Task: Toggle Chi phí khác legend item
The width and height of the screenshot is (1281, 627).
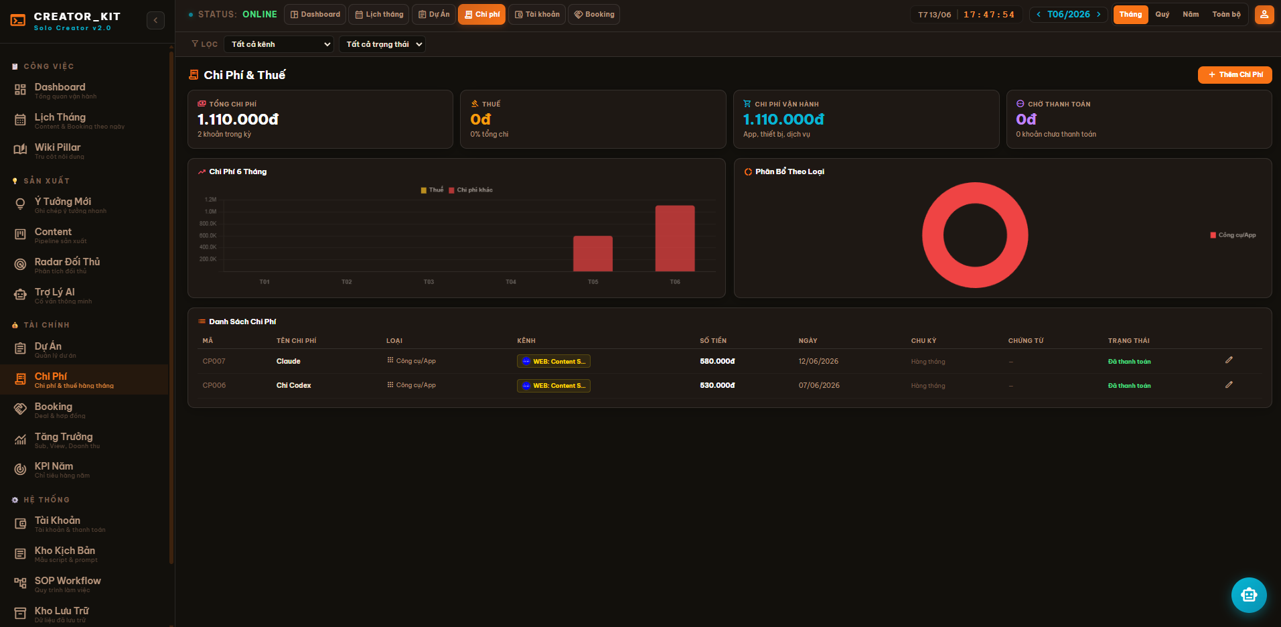Action: pyautogui.click(x=471, y=190)
